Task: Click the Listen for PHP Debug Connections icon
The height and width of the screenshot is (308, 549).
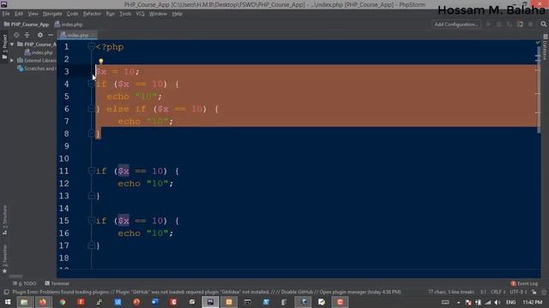Action: 521,25
